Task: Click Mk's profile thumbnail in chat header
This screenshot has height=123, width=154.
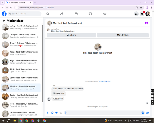Action: click(50, 23)
